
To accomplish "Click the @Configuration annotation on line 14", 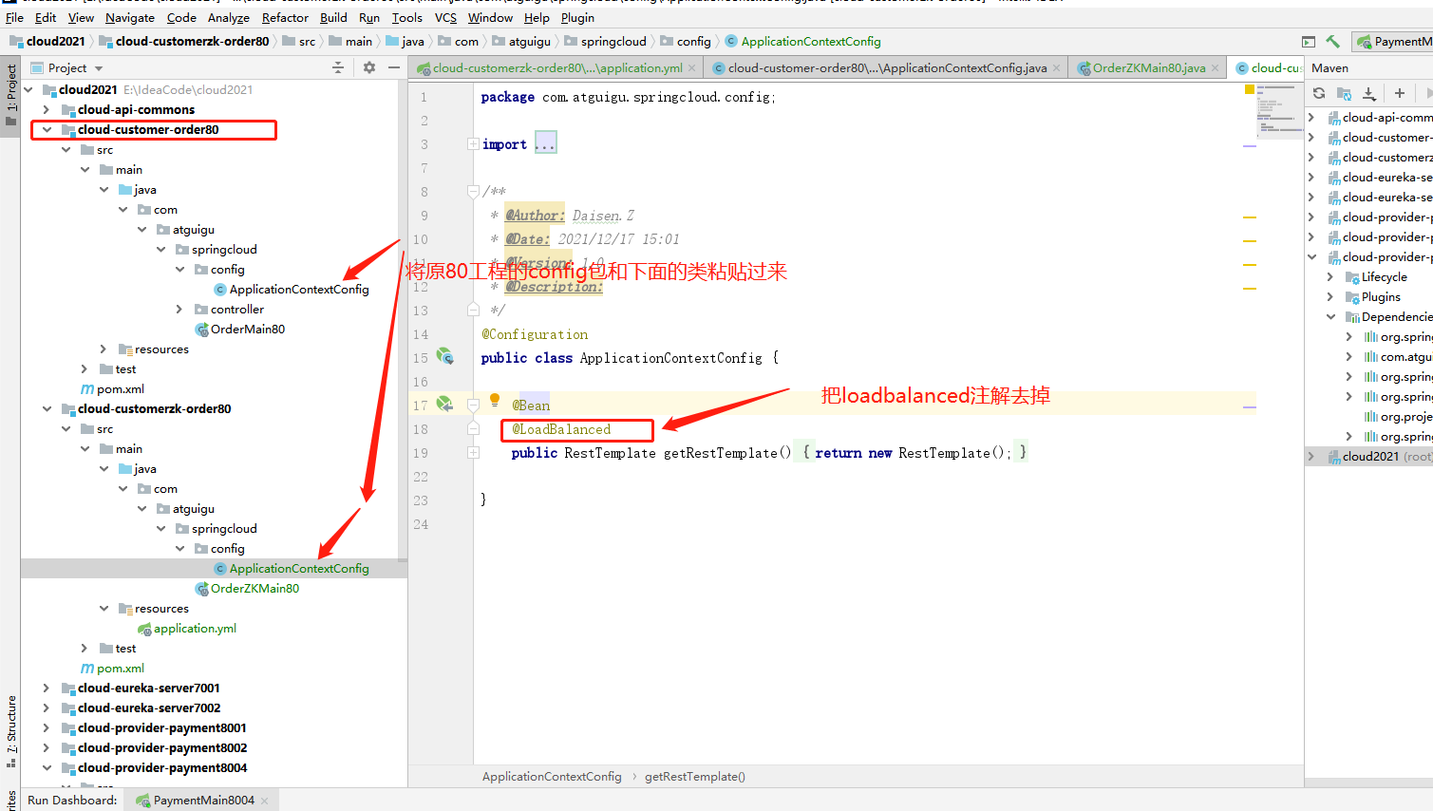I will [x=535, y=334].
